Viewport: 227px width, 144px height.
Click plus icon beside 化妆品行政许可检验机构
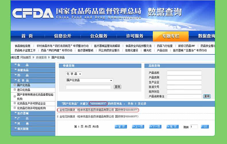tap(15, 108)
